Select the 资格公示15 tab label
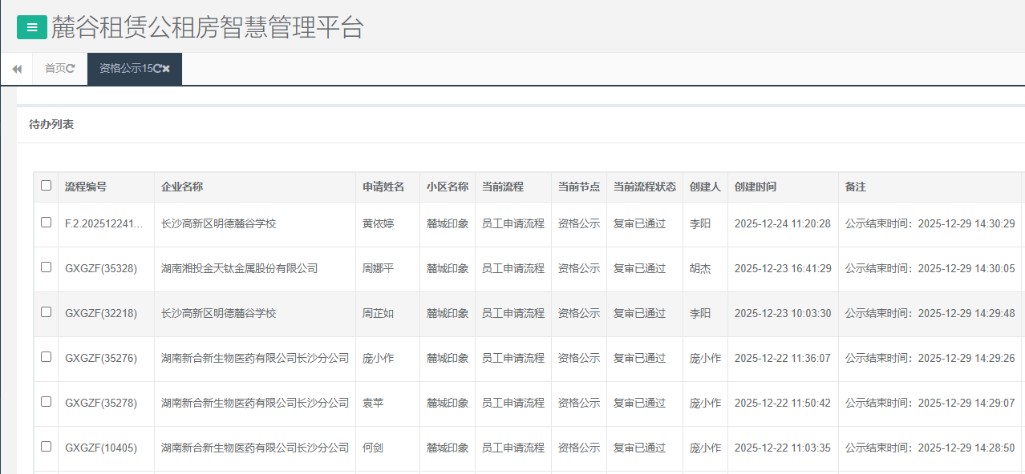 [x=125, y=69]
